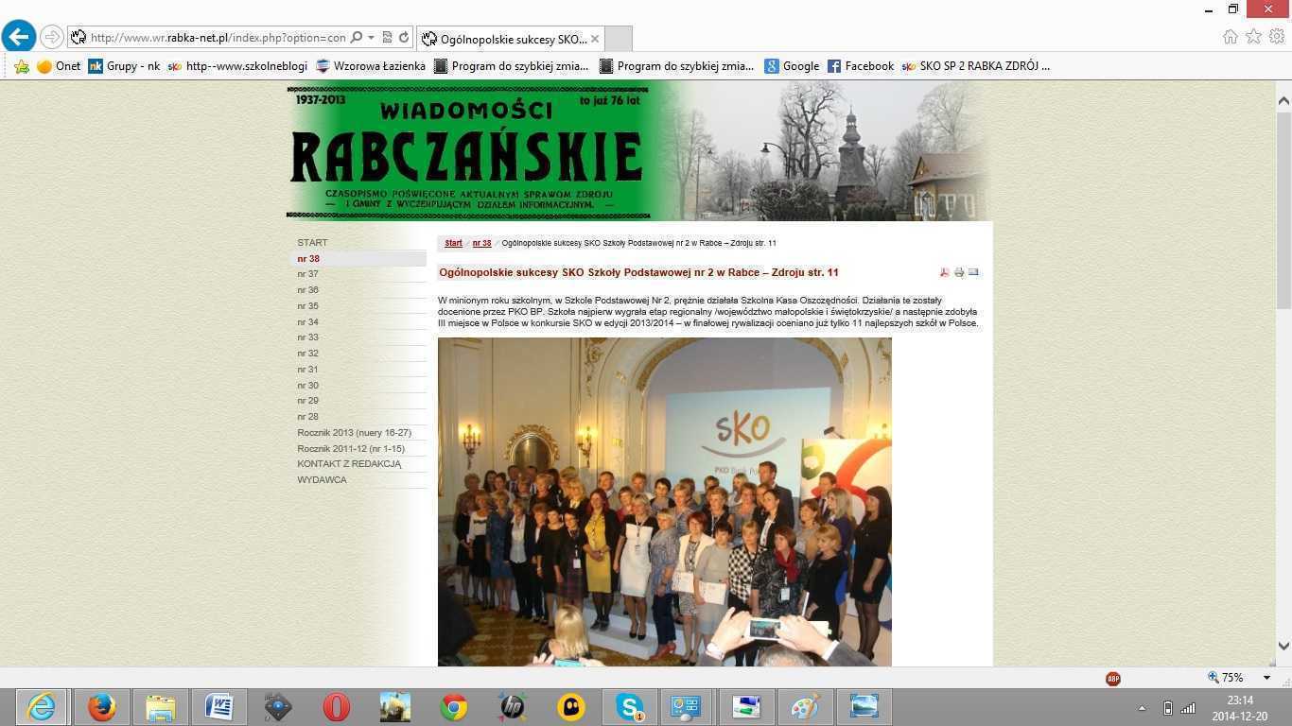Switch to Internet Explorer in taskbar
The height and width of the screenshot is (726, 1292).
41,706
